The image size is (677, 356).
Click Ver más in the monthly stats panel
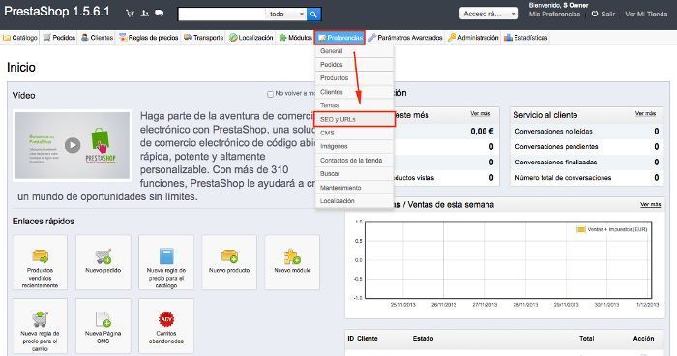tap(480, 113)
